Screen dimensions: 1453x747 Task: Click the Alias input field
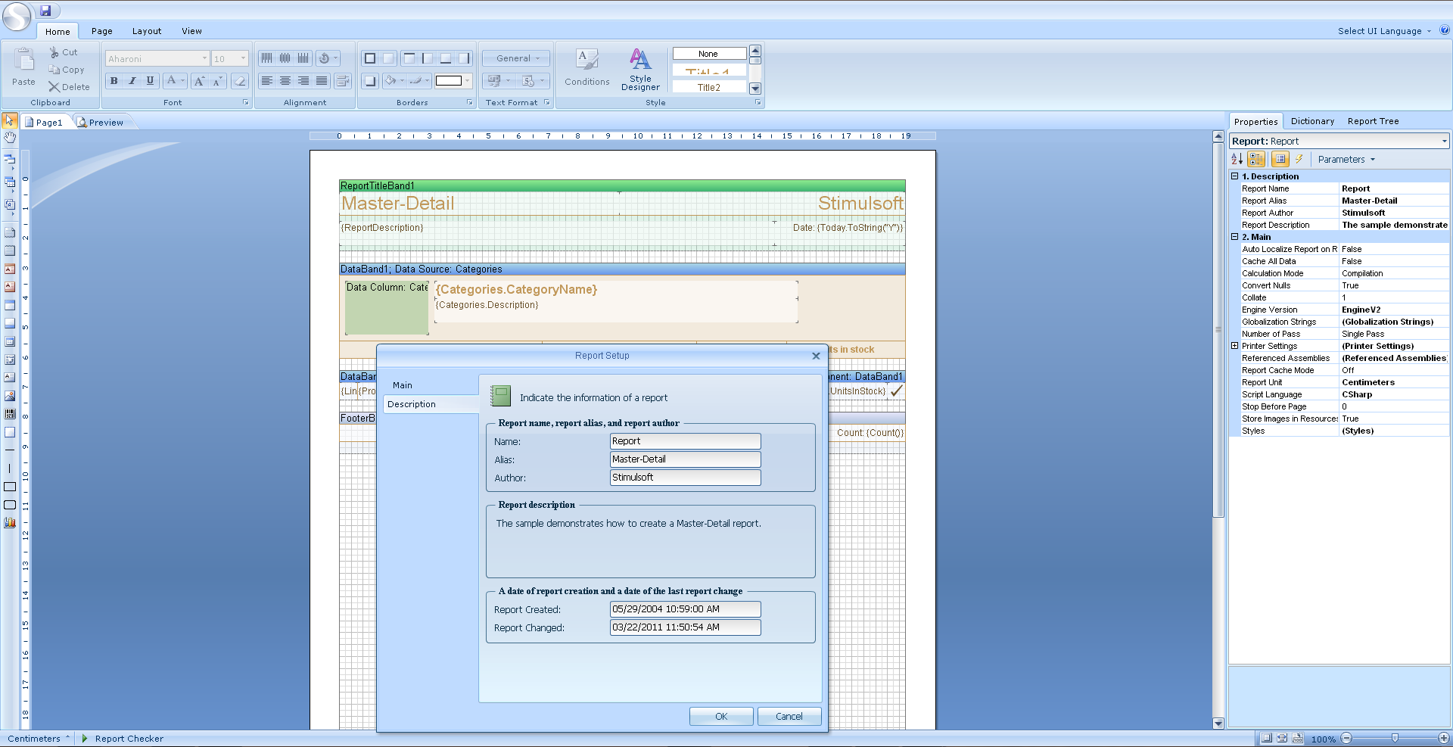click(x=685, y=459)
